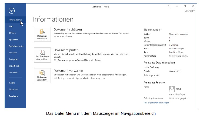The image size is (203, 118).
Task: Open the Freigeben page
Action: (15, 59)
